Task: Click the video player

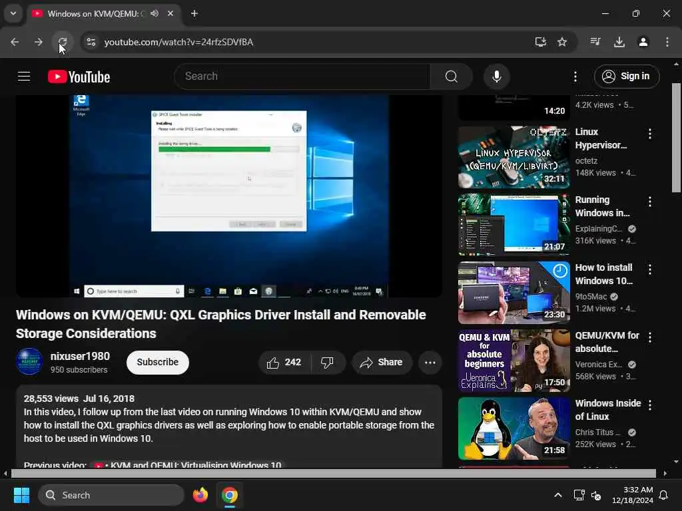Action: click(229, 196)
